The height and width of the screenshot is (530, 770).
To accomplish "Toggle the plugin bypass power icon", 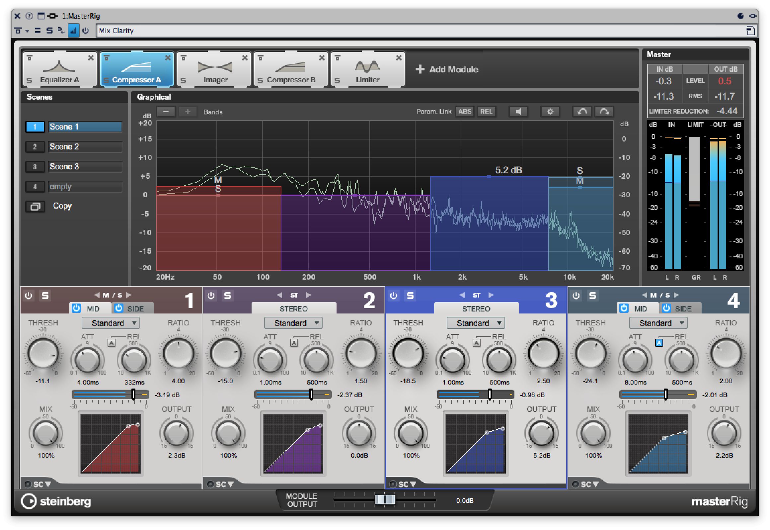I will click(86, 31).
